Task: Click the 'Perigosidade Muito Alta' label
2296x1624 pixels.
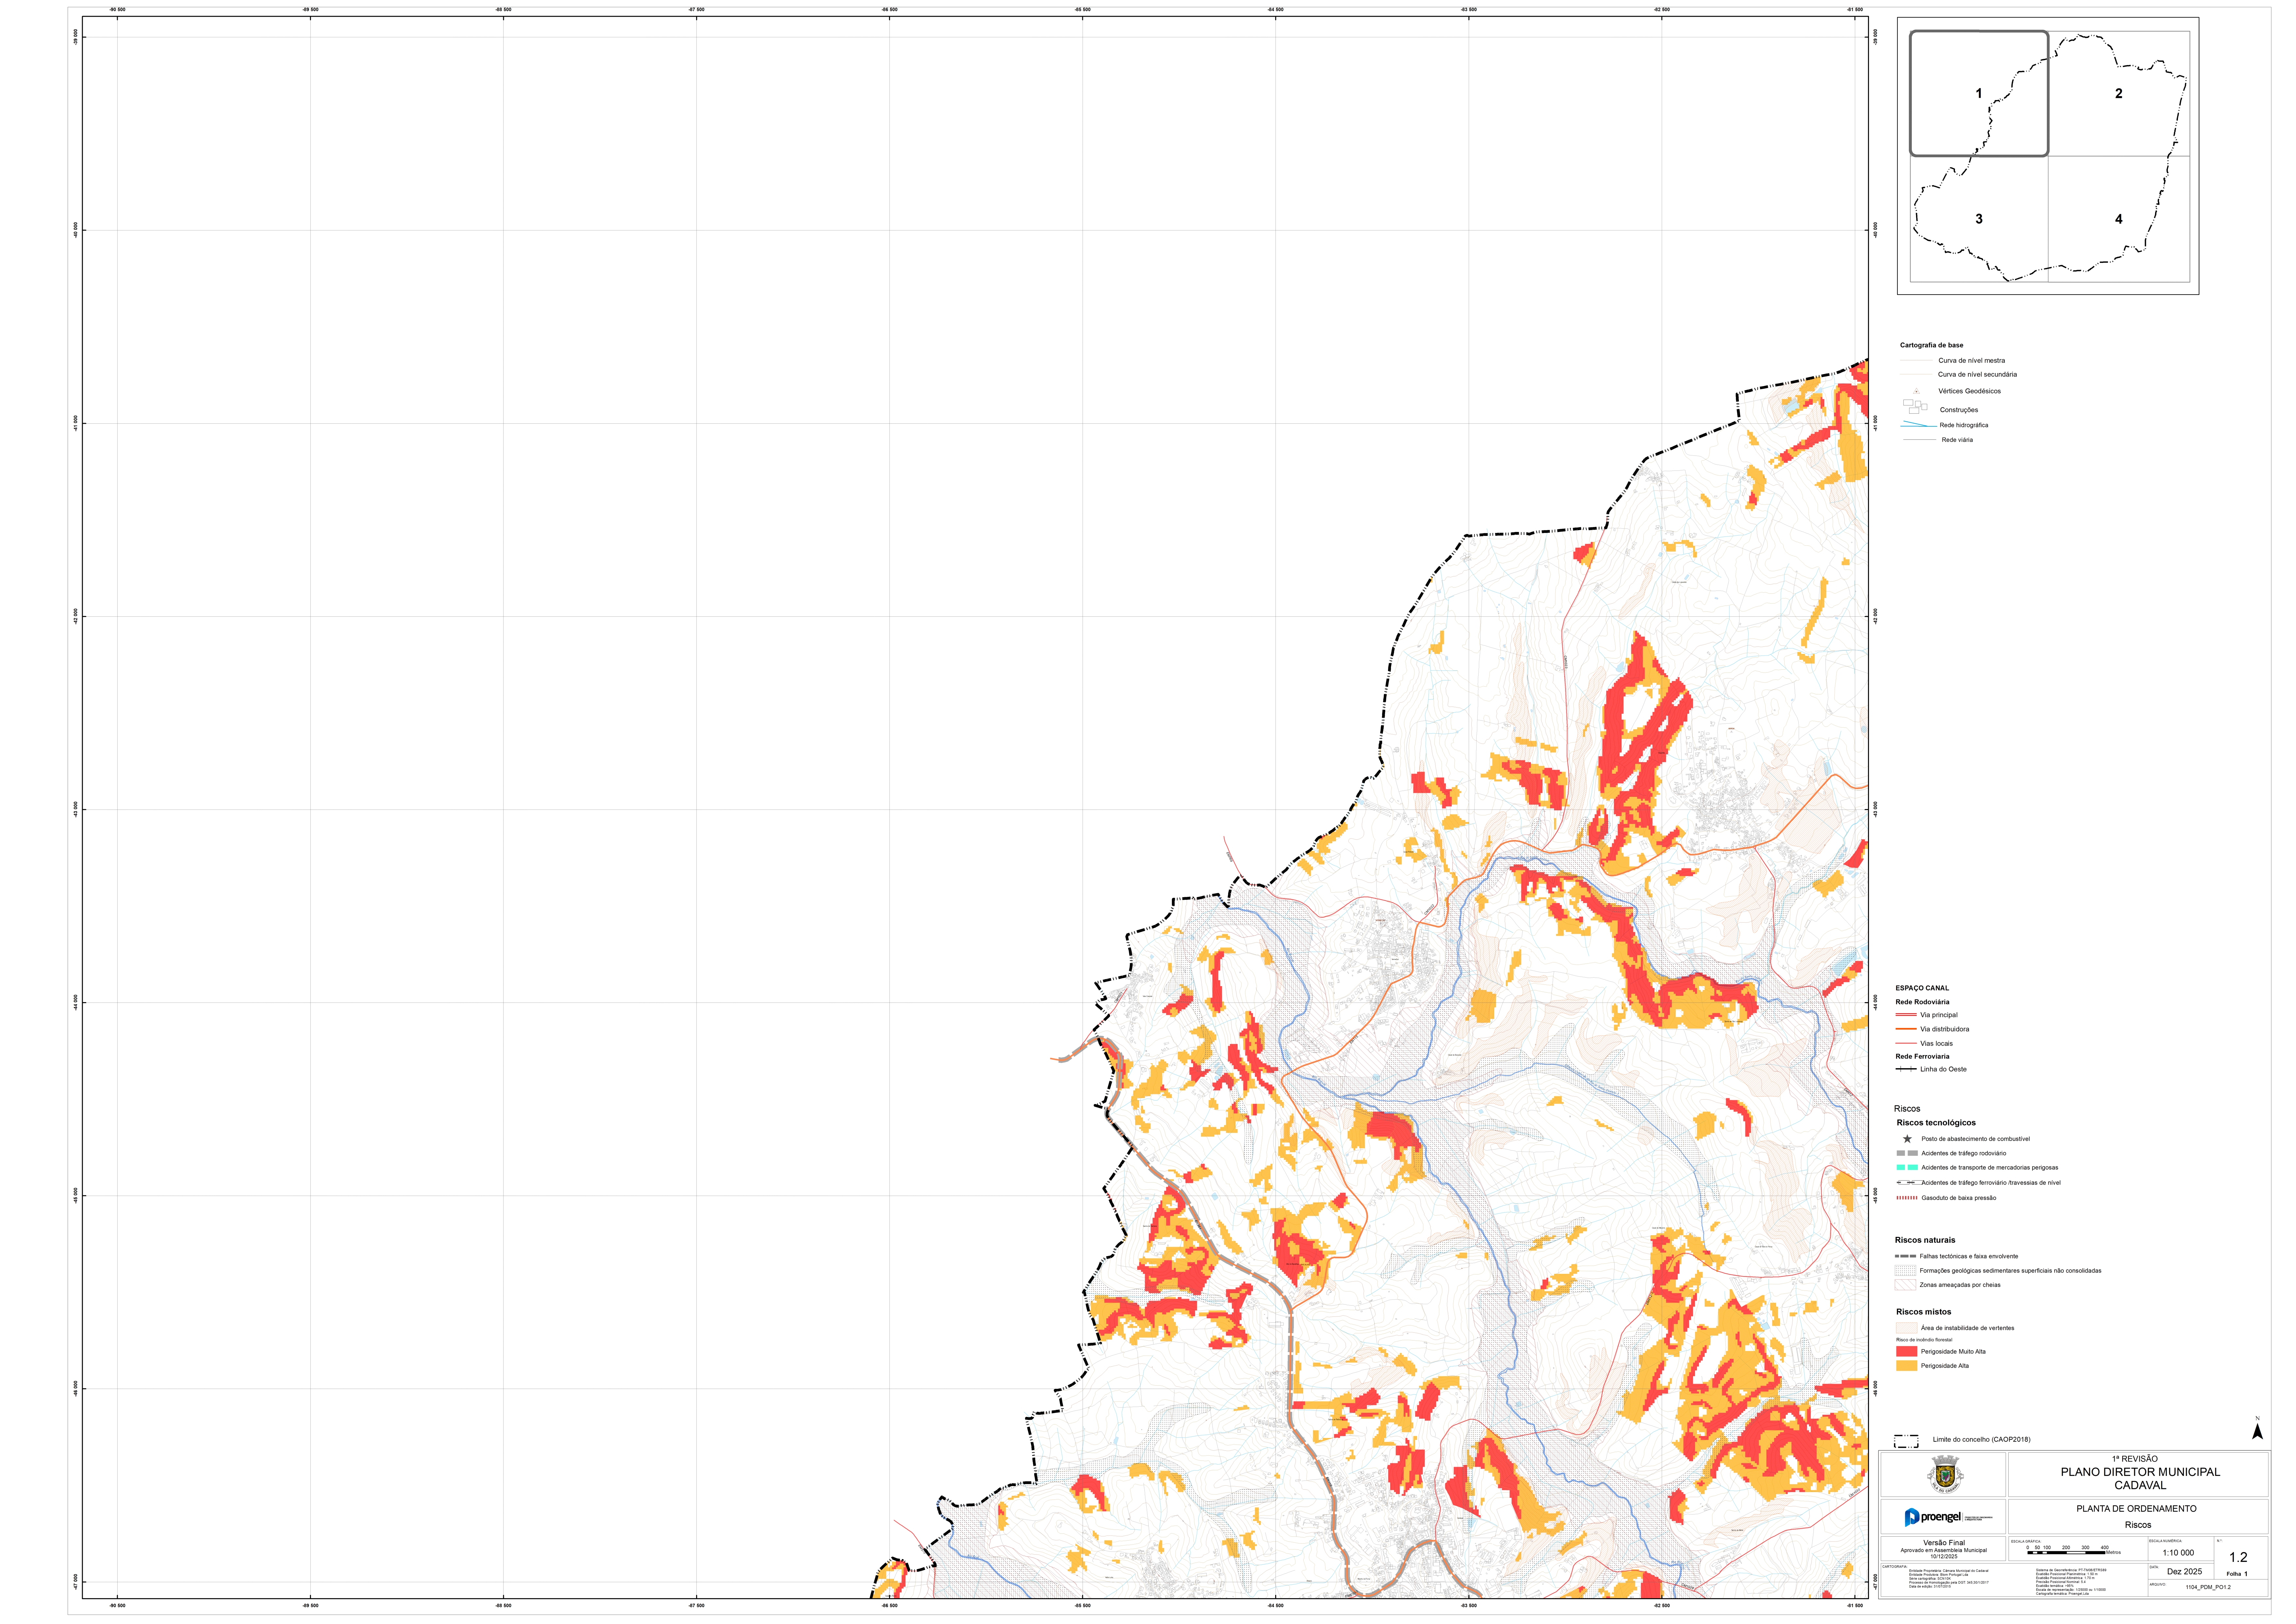Action: (x=1953, y=1352)
